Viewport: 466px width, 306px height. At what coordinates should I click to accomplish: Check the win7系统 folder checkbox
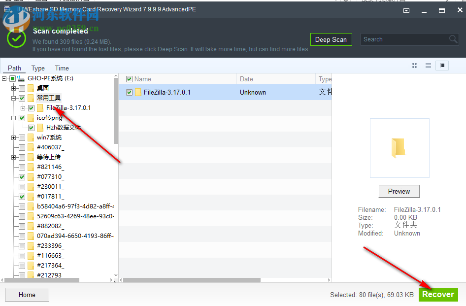[22, 137]
